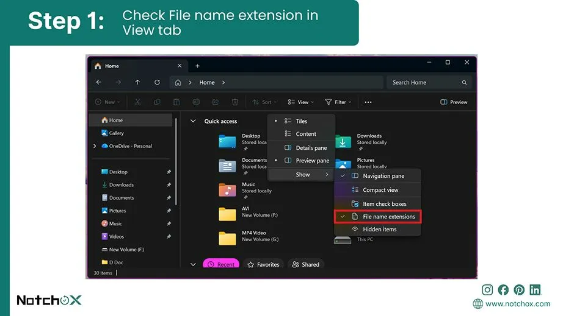
Task: Enable Item check boxes
Action: pos(377,204)
